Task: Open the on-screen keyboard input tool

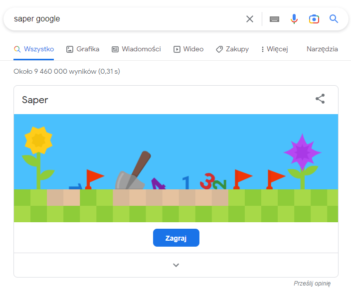Action: pyautogui.click(x=274, y=19)
